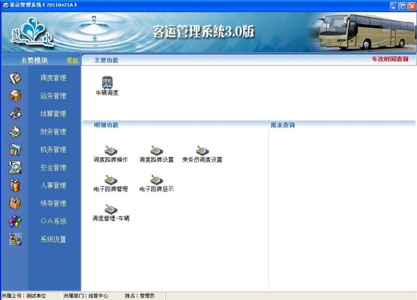Viewport: 417px width, 300px height.
Task: Click the 安全管理 sidebar icon
Action: 15,167
